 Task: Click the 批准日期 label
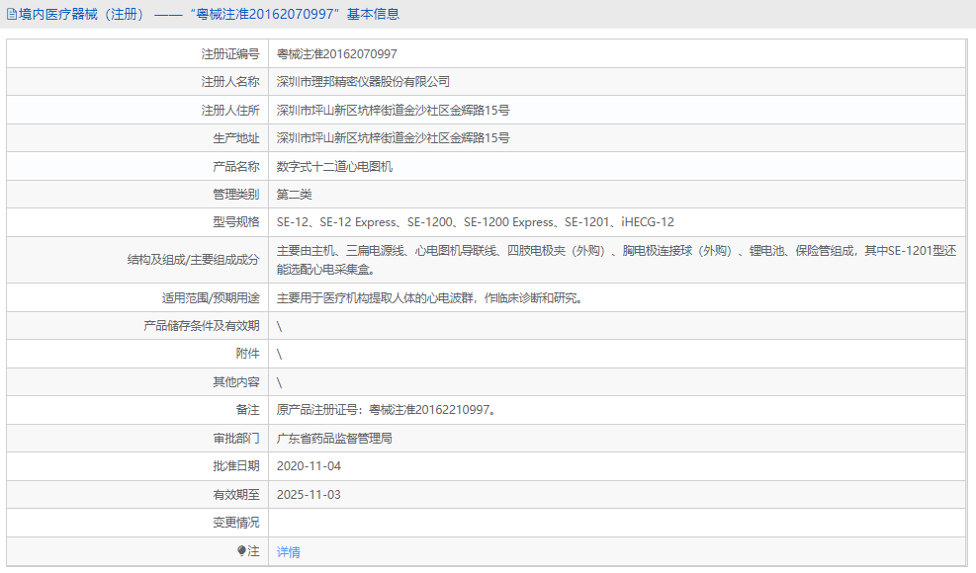click(236, 466)
